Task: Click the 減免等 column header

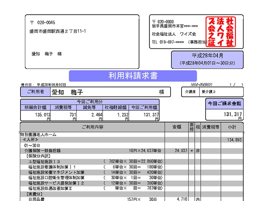Action: pos(89,107)
